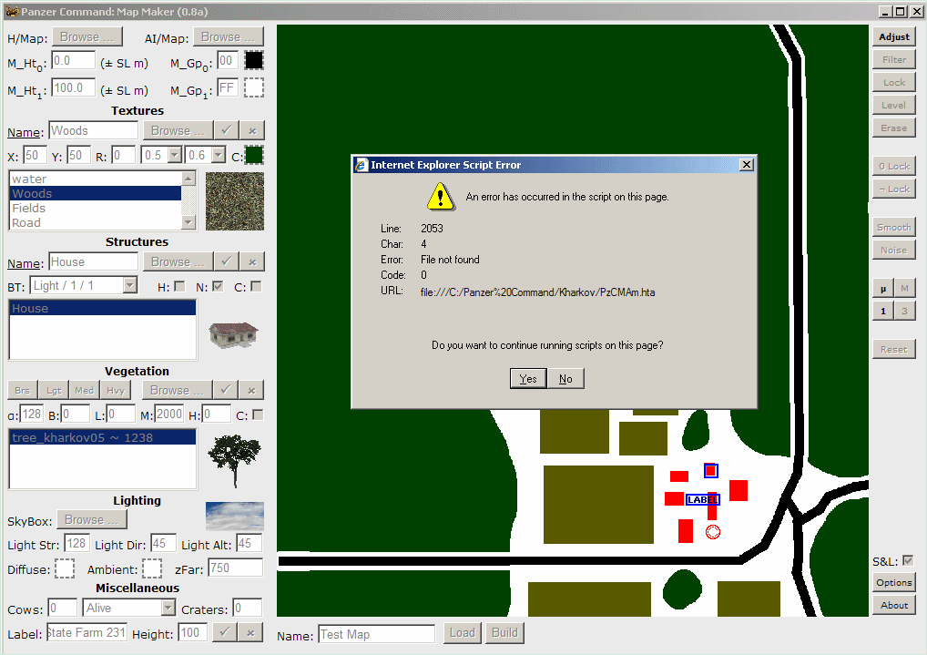The width and height of the screenshot is (927, 655).
Task: Click the zFar input field
Action: 235,568
